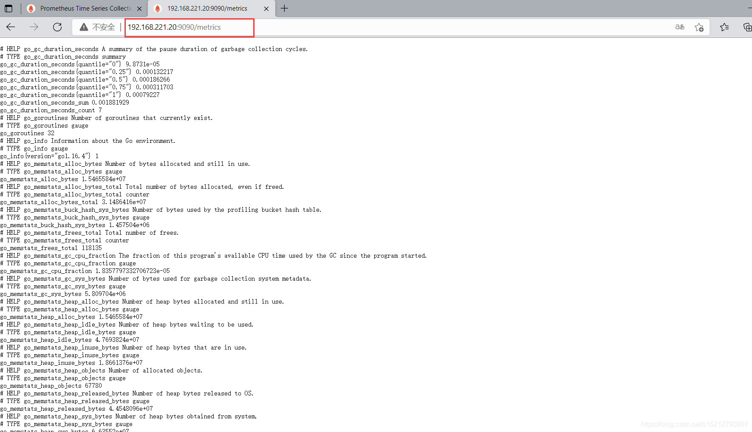Close the Prometheus Time Series Collection tab
Image resolution: width=752 pixels, height=432 pixels.
[x=139, y=9]
